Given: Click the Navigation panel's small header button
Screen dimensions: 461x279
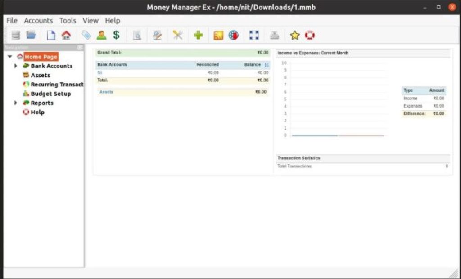Looking at the screenshot, I should coord(80,47).
